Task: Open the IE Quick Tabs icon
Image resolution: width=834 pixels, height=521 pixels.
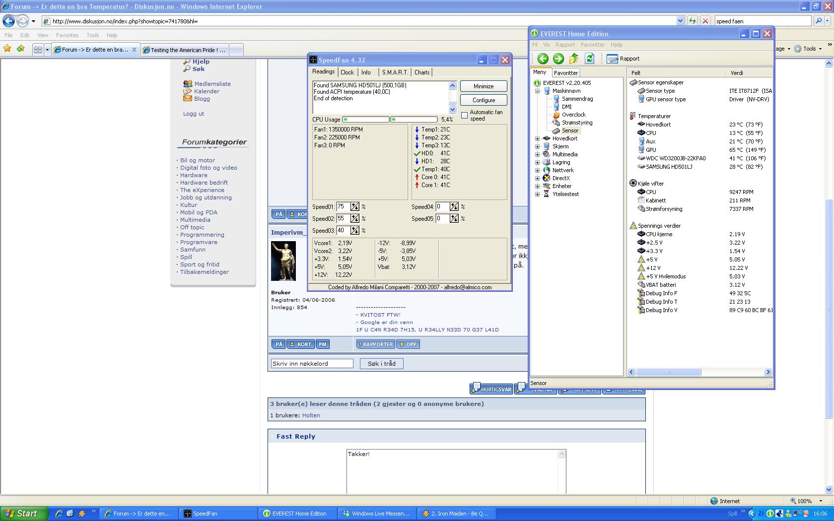Action: point(38,50)
